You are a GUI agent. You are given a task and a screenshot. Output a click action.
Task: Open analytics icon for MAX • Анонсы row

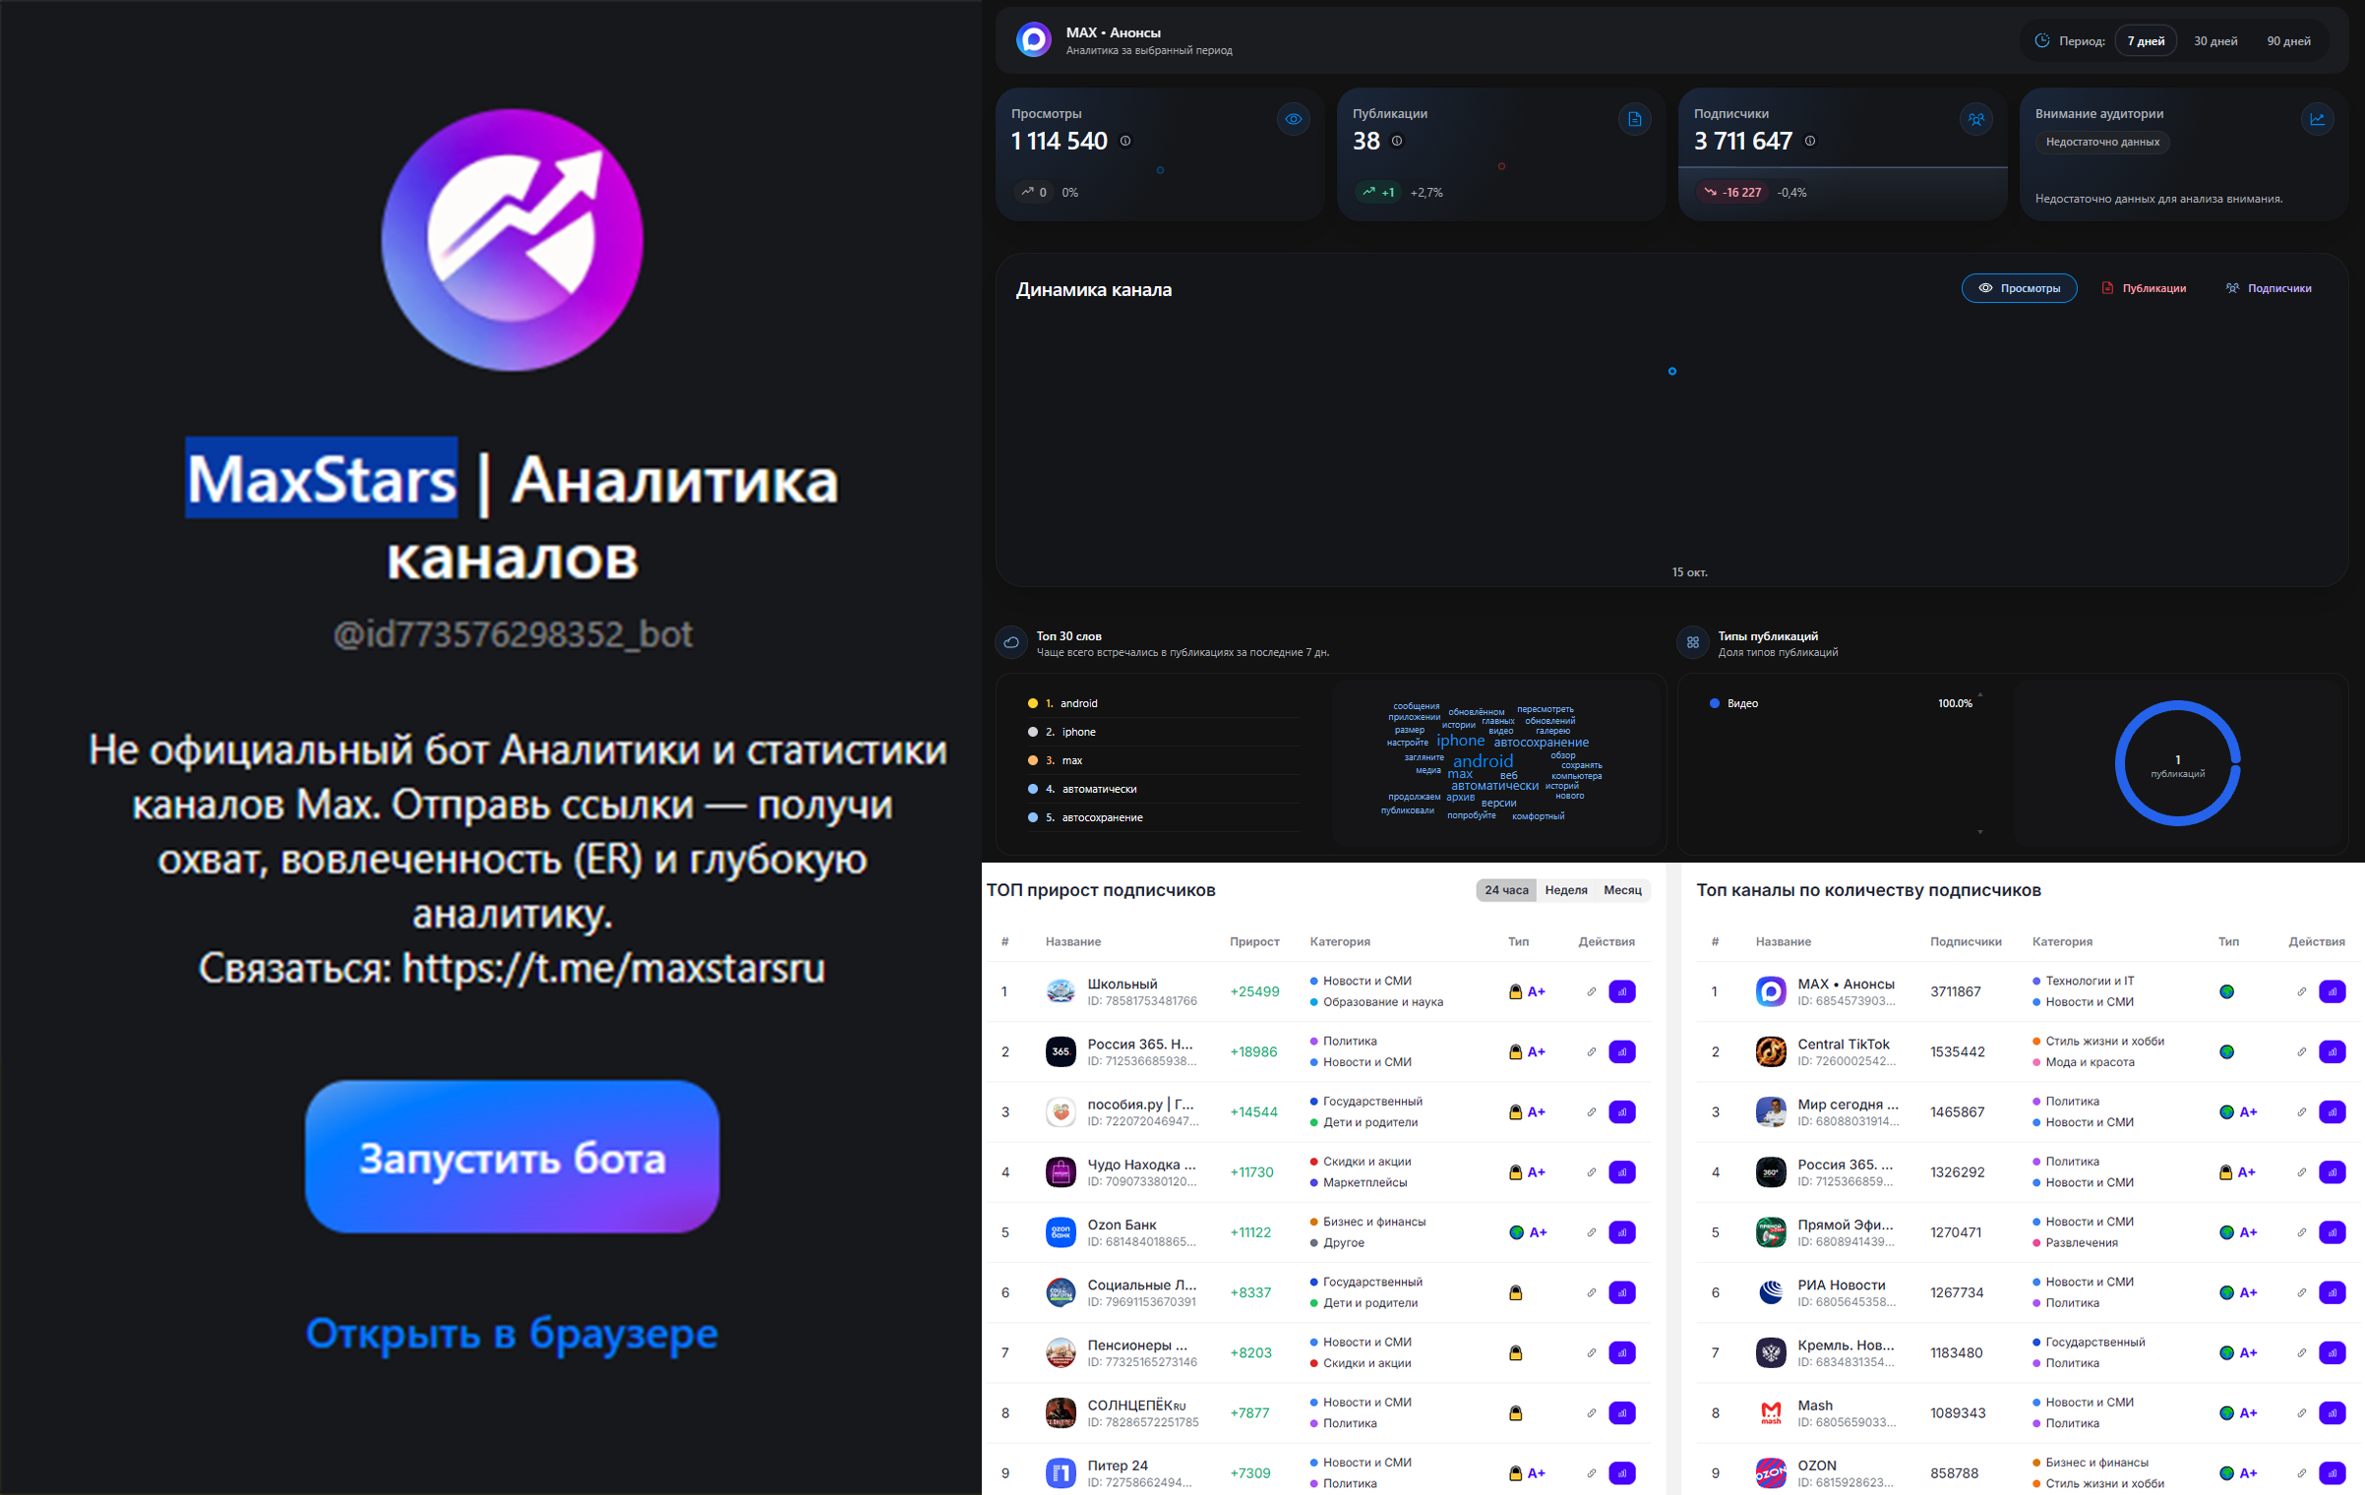pyautogui.click(x=2333, y=991)
